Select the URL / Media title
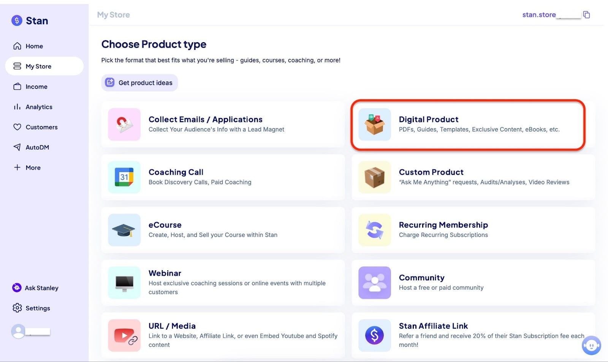Image resolution: width=608 pixels, height=362 pixels. (x=172, y=326)
